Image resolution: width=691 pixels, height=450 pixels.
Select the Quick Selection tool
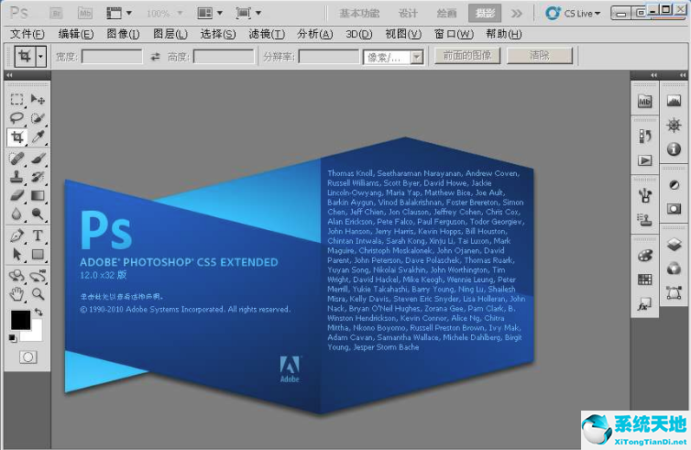(38, 117)
